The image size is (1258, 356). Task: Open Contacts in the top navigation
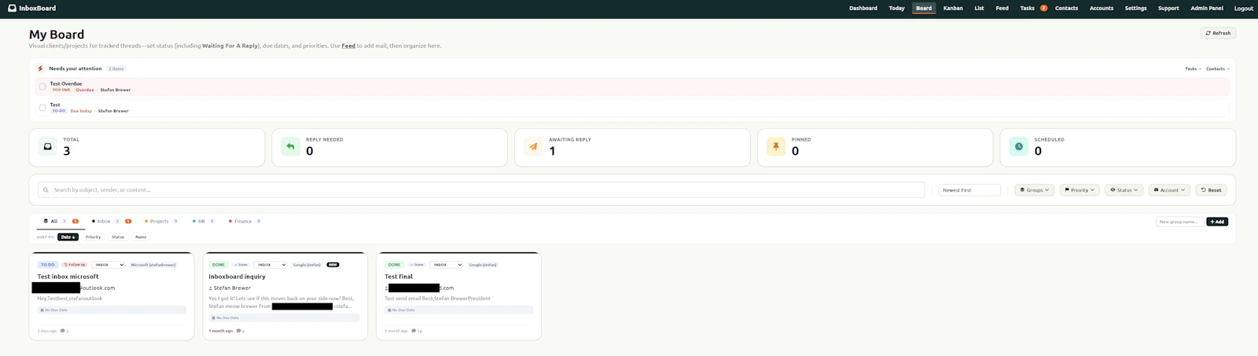coord(1066,8)
